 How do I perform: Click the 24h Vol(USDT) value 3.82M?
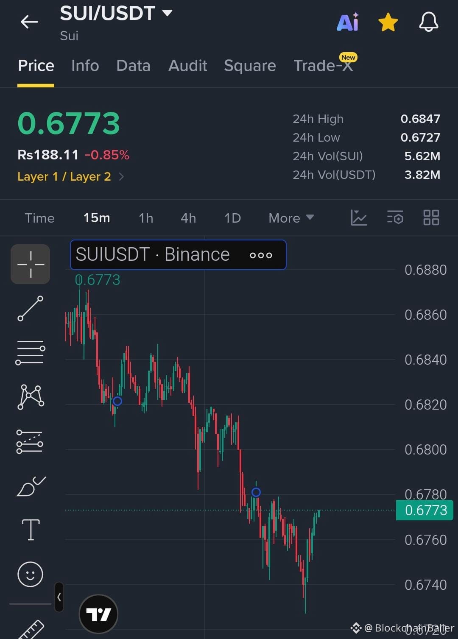pyautogui.click(x=422, y=175)
